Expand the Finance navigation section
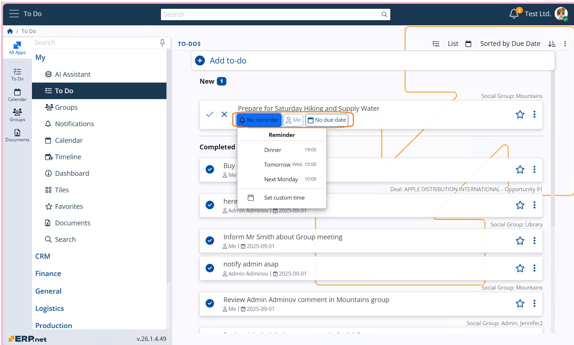Viewport: 574px width, 345px height. 48,273
